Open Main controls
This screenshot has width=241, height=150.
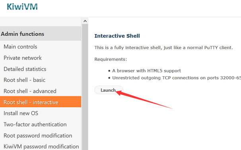pos(20,46)
